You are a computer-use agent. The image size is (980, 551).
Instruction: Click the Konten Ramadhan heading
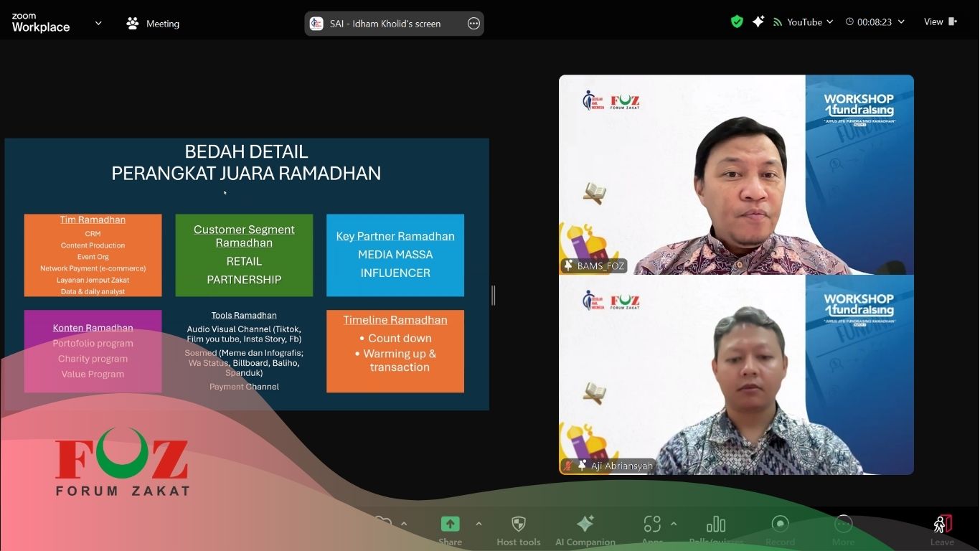point(93,328)
